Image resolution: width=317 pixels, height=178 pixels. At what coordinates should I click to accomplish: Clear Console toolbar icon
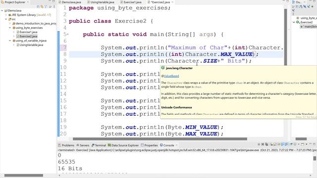[271, 144]
